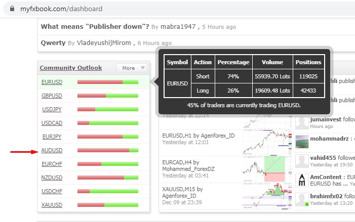Screen dimensions: 355x222
Task: Open EURCAD,H4 chart by Mohammed_ForexDZ
Action: coord(188,166)
